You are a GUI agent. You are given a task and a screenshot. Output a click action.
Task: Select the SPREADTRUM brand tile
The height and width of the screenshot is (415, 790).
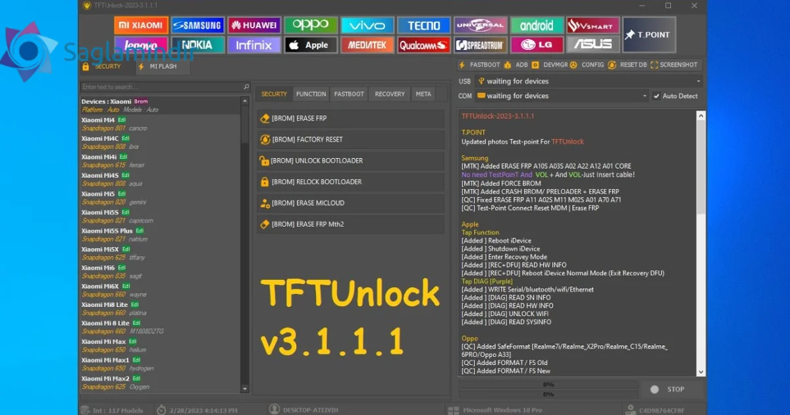[x=481, y=45]
